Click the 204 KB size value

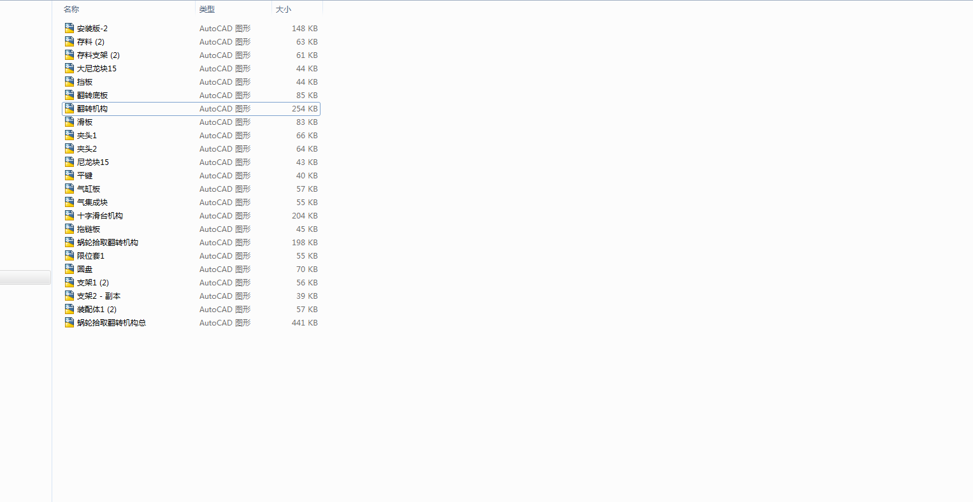305,216
